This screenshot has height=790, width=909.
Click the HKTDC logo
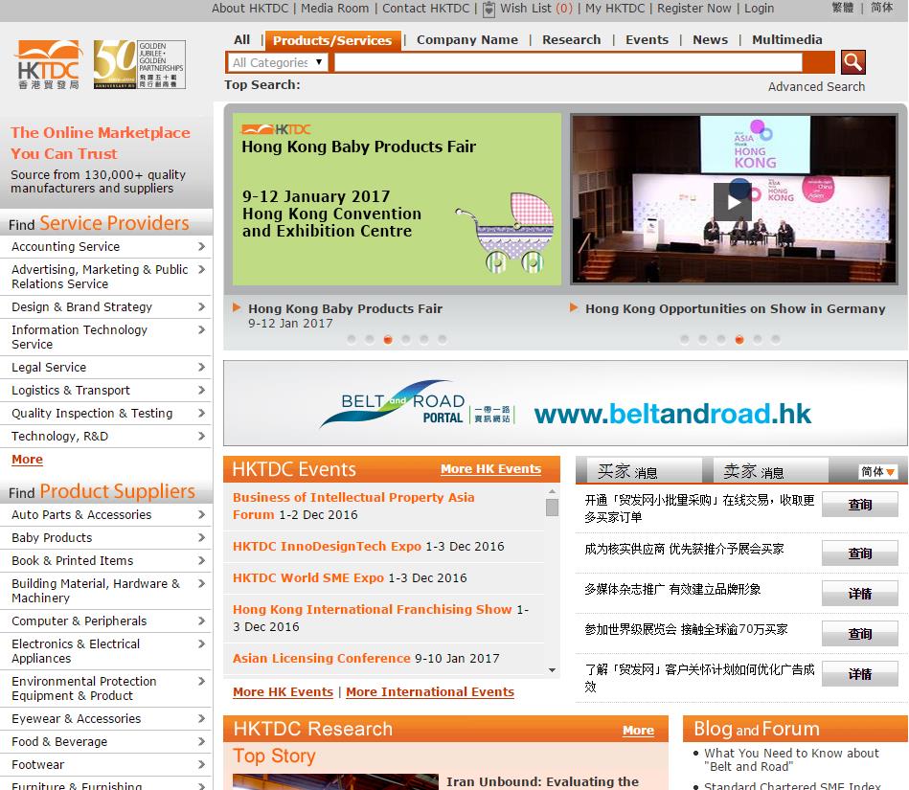click(x=48, y=64)
